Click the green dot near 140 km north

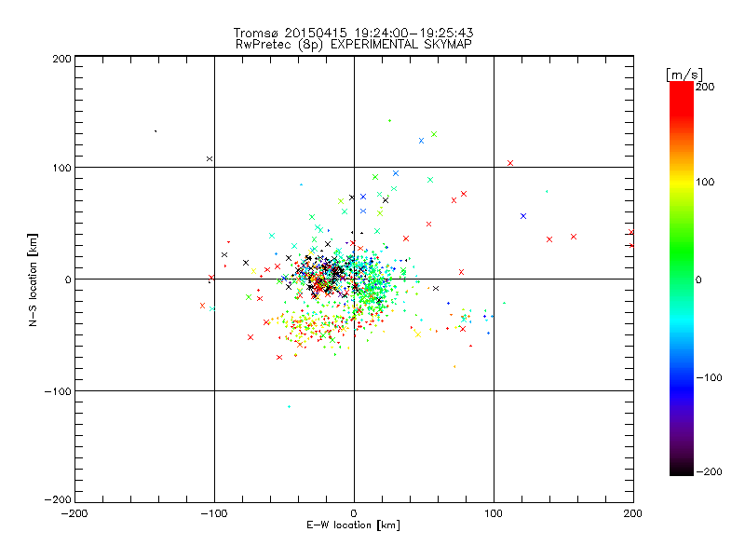(389, 121)
